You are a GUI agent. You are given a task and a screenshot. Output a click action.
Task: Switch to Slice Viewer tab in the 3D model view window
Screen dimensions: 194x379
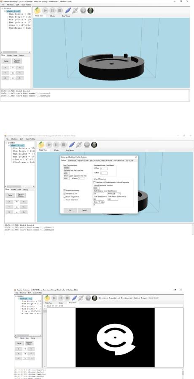(66, 16)
